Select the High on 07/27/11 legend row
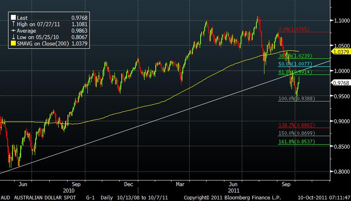The height and width of the screenshot is (201, 351). tap(49, 24)
